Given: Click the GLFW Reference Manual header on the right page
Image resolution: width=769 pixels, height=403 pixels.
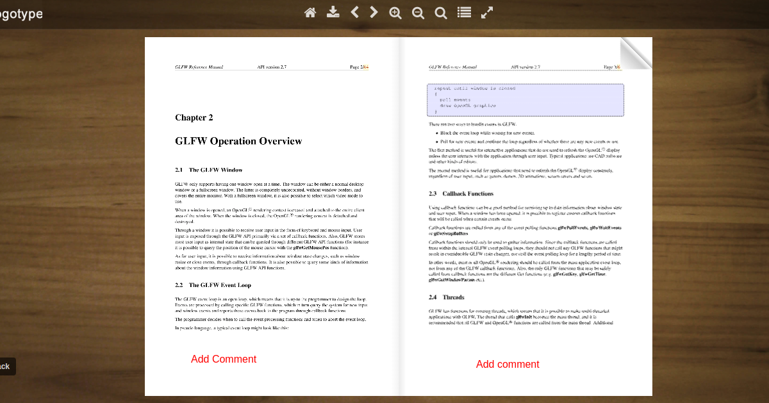Looking at the screenshot, I should (452, 67).
